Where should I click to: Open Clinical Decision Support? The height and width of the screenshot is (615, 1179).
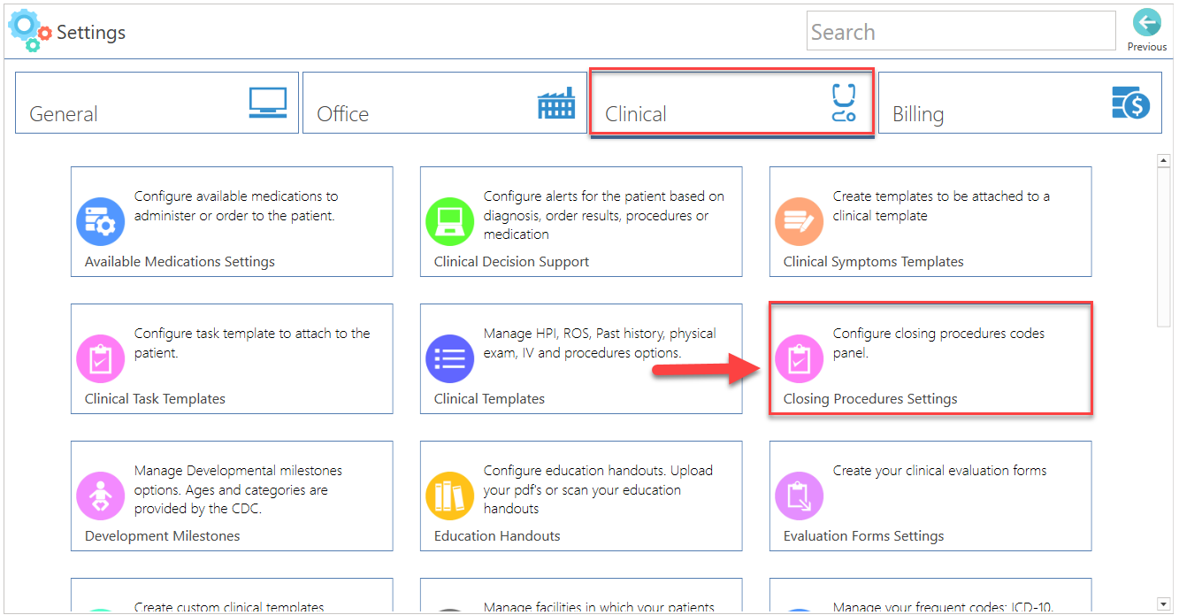pyautogui.click(x=581, y=221)
